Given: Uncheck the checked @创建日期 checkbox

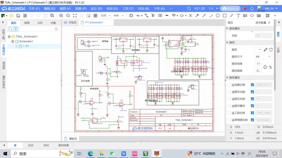Looking at the screenshot, I should pos(252,85).
